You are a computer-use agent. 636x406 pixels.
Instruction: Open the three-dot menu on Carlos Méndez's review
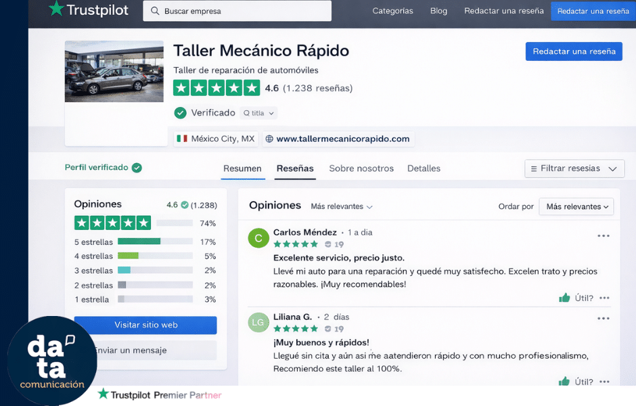pyautogui.click(x=604, y=235)
